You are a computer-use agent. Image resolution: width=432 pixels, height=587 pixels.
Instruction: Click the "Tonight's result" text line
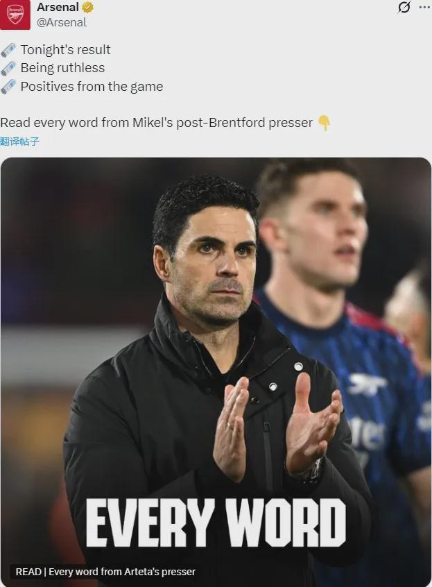(65, 50)
